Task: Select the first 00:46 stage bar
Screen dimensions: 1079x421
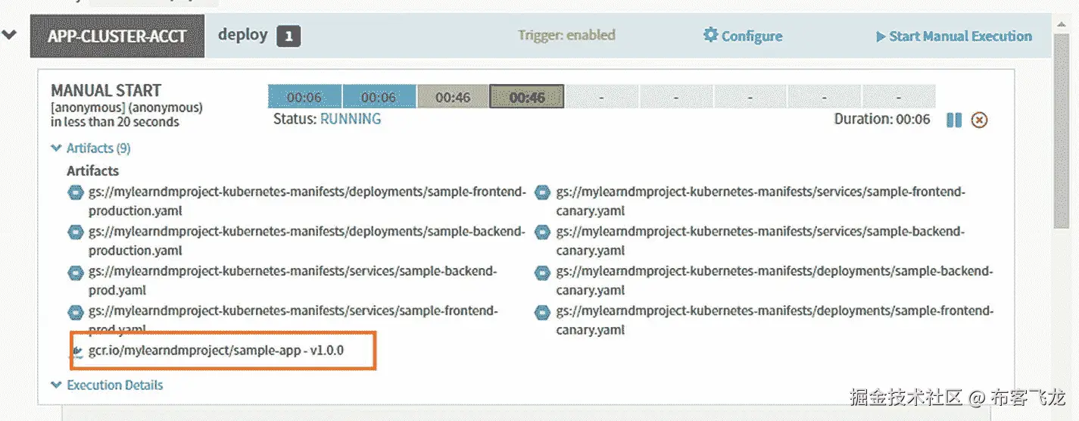Action: point(453,97)
